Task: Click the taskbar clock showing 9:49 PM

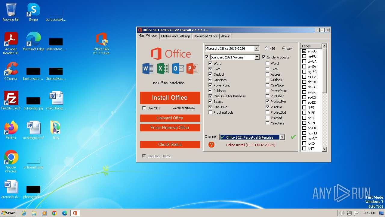Action: [369, 213]
